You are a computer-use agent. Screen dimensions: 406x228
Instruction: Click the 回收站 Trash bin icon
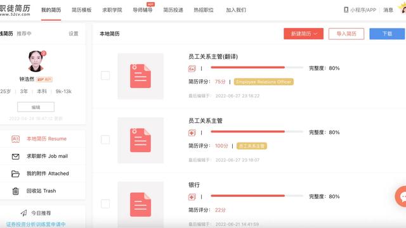pyautogui.click(x=15, y=191)
